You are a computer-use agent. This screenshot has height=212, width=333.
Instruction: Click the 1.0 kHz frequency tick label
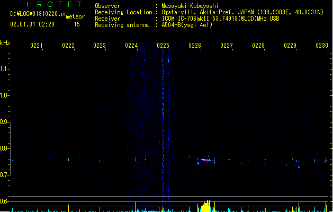[x=4, y=95]
